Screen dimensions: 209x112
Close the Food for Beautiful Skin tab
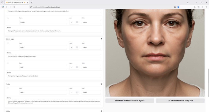27,2
